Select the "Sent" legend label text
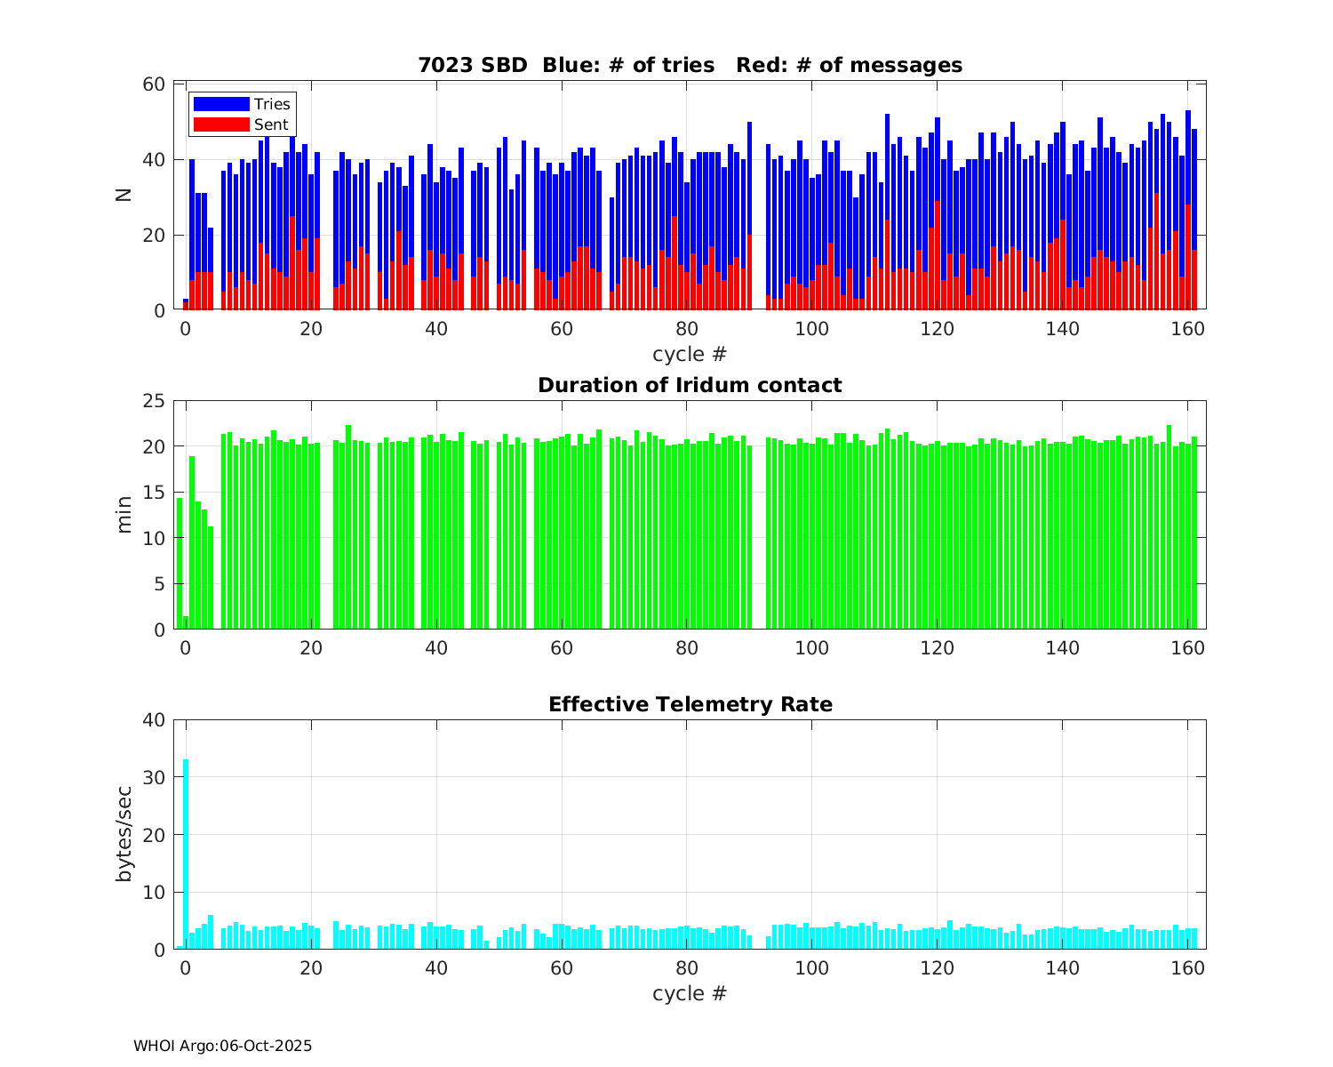The width and height of the screenshot is (1333, 1067). [x=271, y=125]
